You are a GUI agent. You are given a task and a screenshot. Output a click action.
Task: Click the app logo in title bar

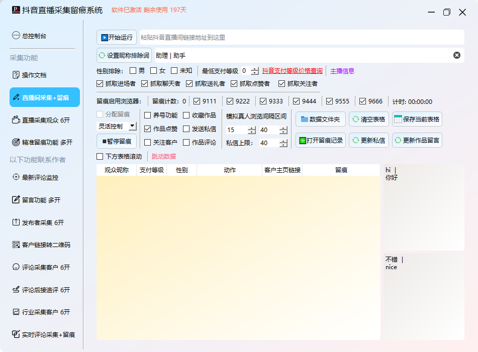tap(16, 10)
